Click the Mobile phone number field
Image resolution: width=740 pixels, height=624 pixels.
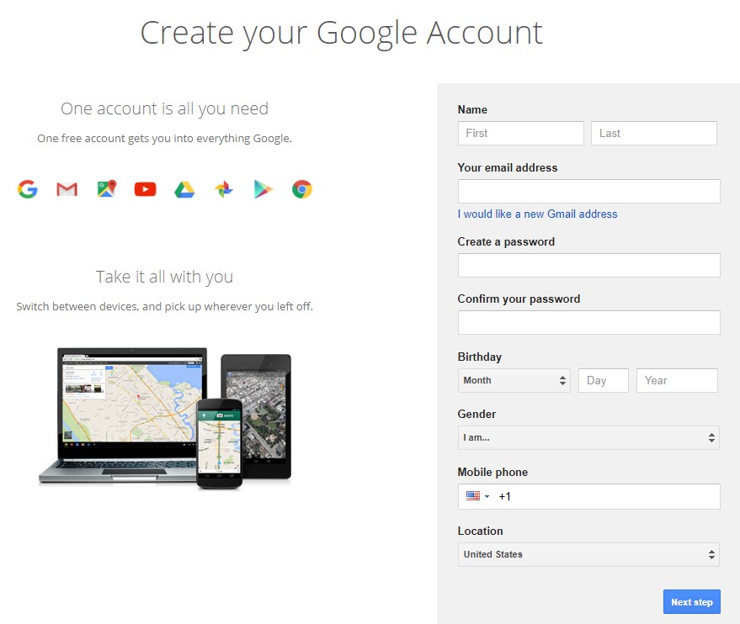pos(589,496)
